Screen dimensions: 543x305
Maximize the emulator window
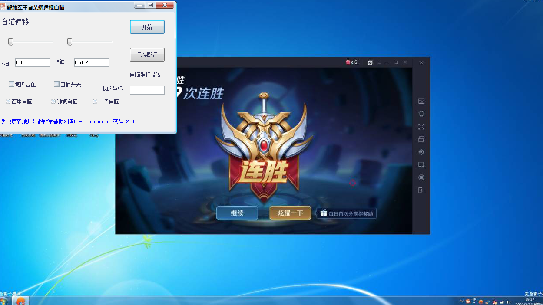[396, 62]
